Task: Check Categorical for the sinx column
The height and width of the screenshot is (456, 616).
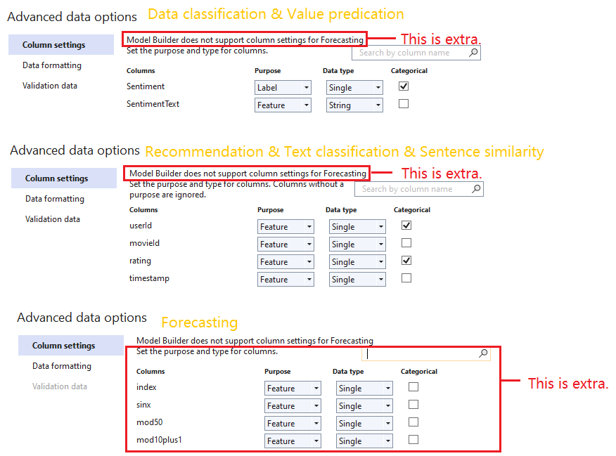Action: pos(413,405)
